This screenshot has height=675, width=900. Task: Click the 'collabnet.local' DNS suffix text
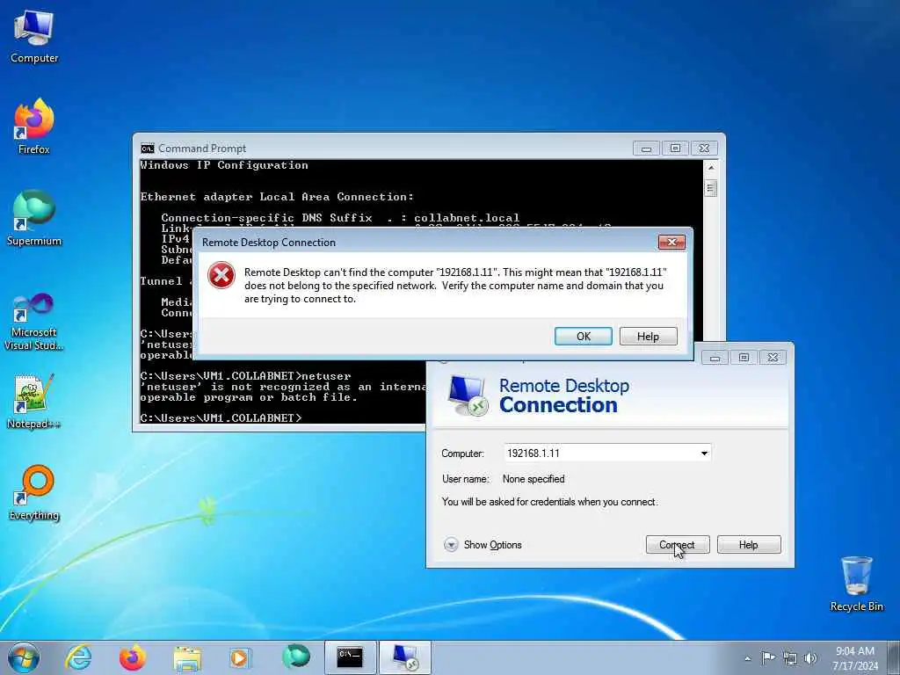(x=467, y=218)
